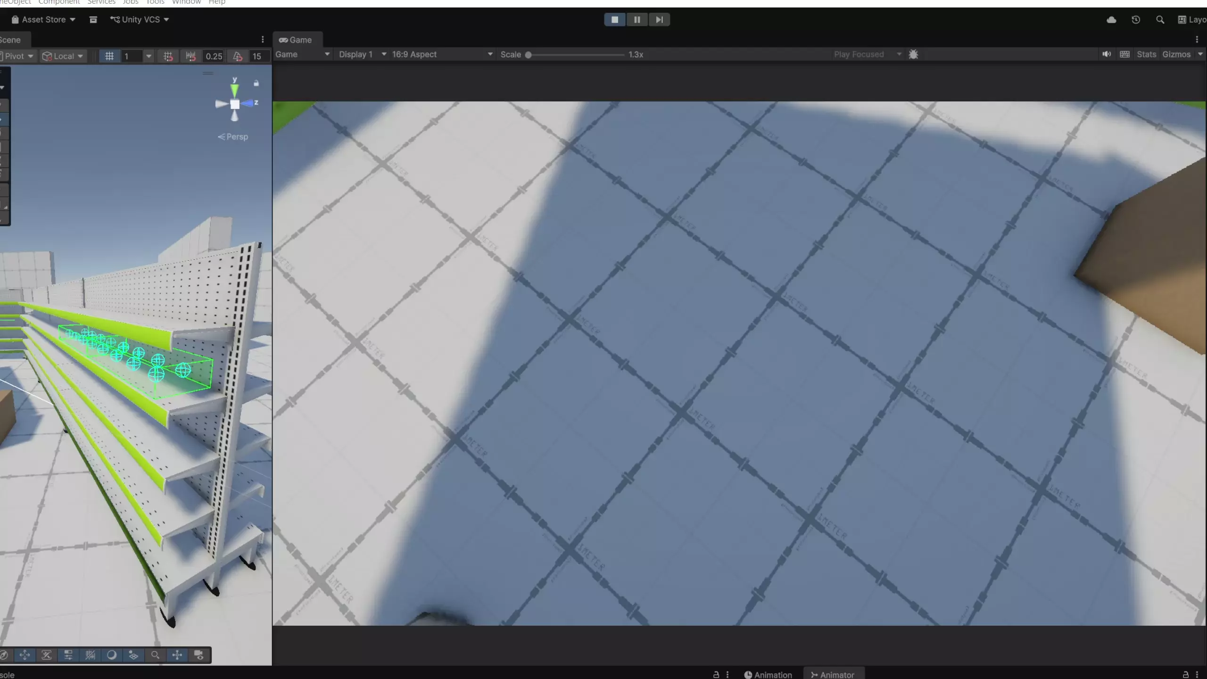
Task: Select the magnifier tool in Scene bottom toolbar
Action: pyautogui.click(x=155, y=655)
